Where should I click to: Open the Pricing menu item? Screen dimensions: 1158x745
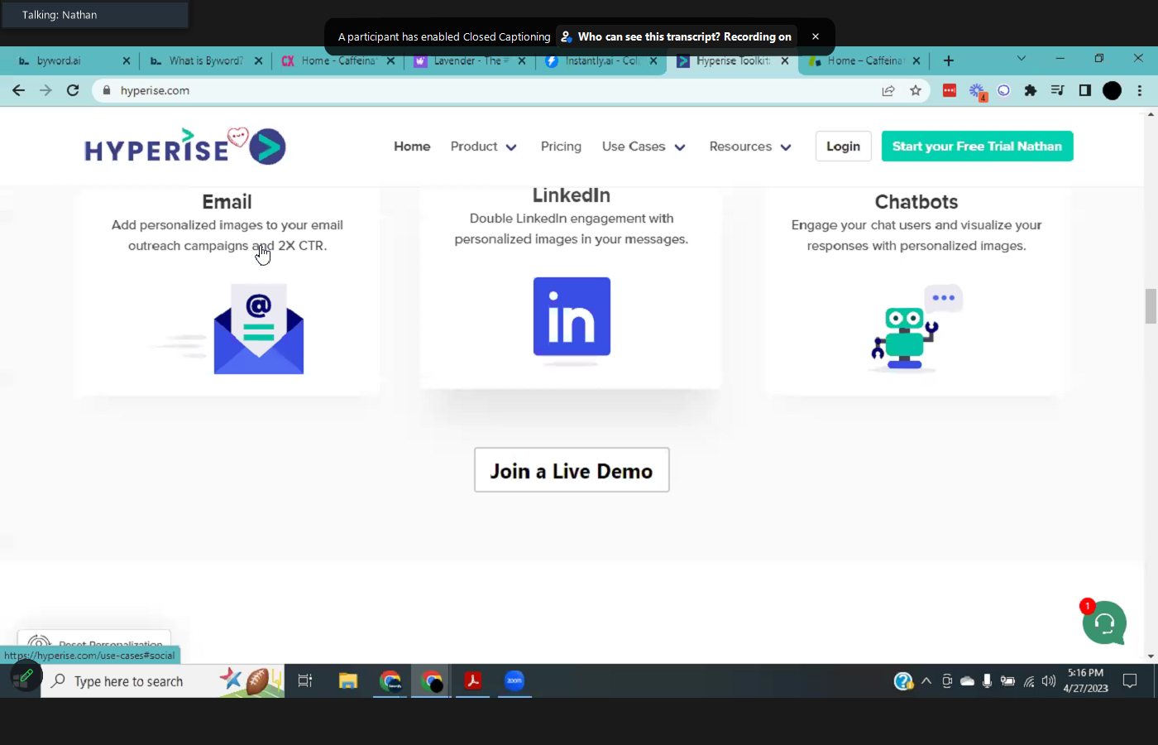[x=561, y=147]
